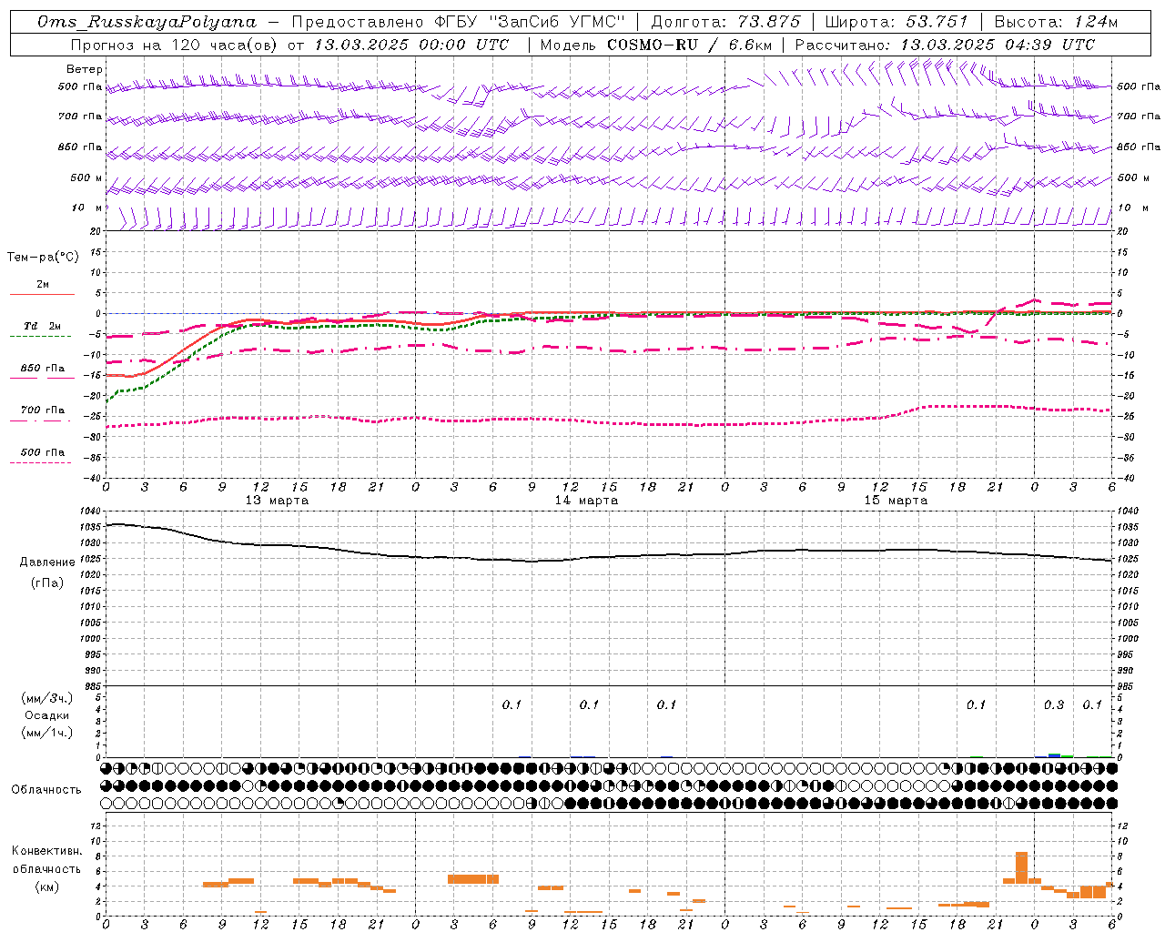
Task: Click the '(мм/1ч.)' precipitation unit label
Action: 47,733
